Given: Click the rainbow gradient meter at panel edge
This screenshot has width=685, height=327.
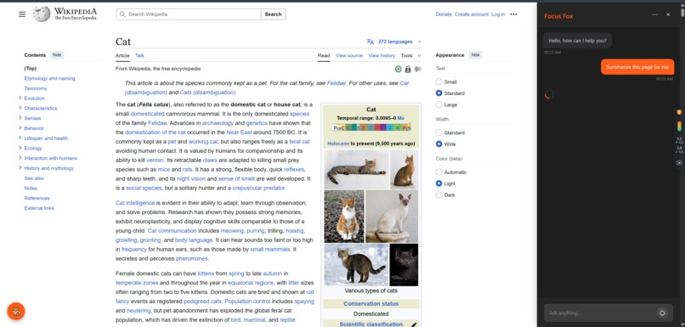Looking at the screenshot, I should click(x=679, y=127).
